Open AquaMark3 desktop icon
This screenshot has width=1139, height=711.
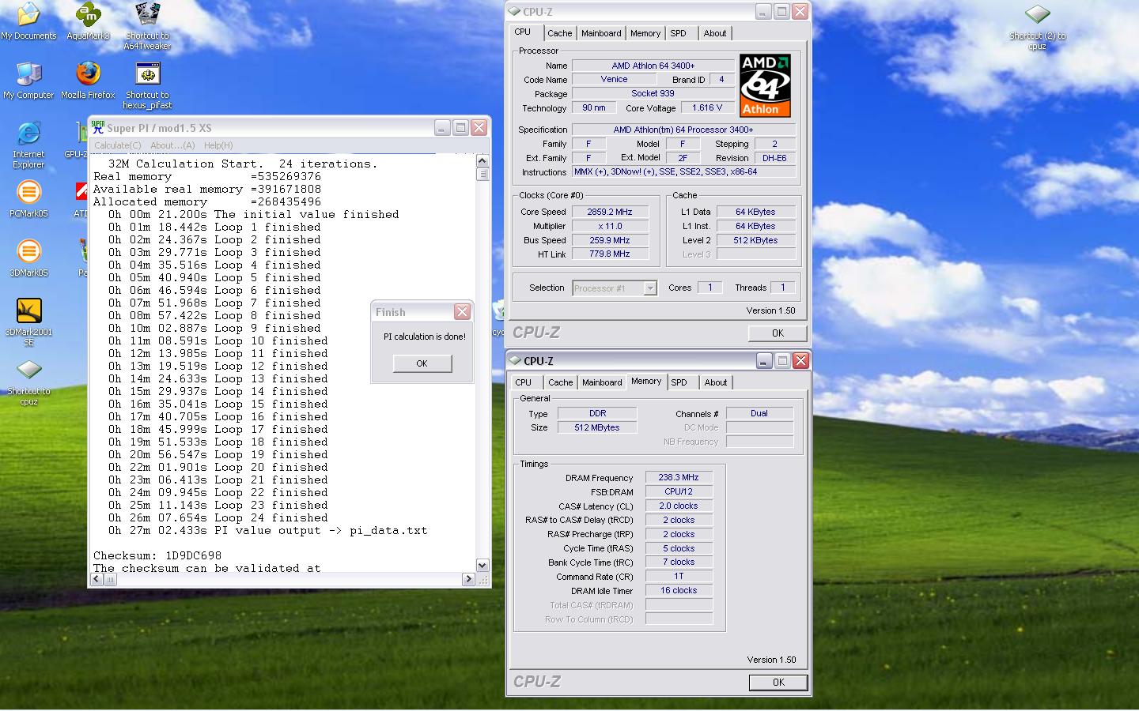click(x=88, y=21)
